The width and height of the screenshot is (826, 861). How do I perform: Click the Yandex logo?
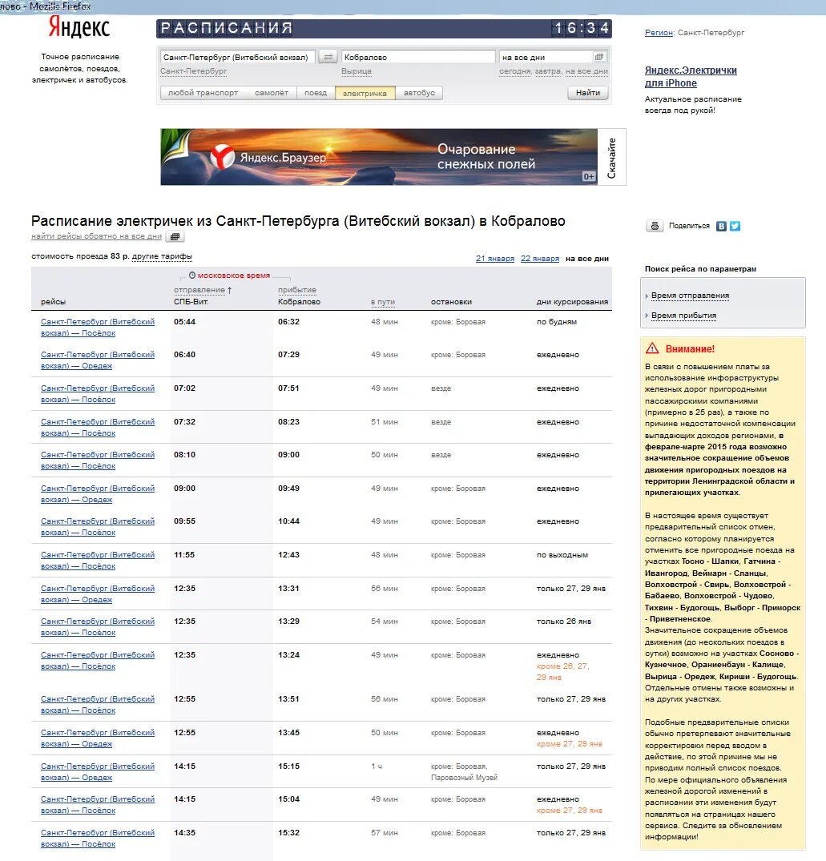tap(79, 27)
